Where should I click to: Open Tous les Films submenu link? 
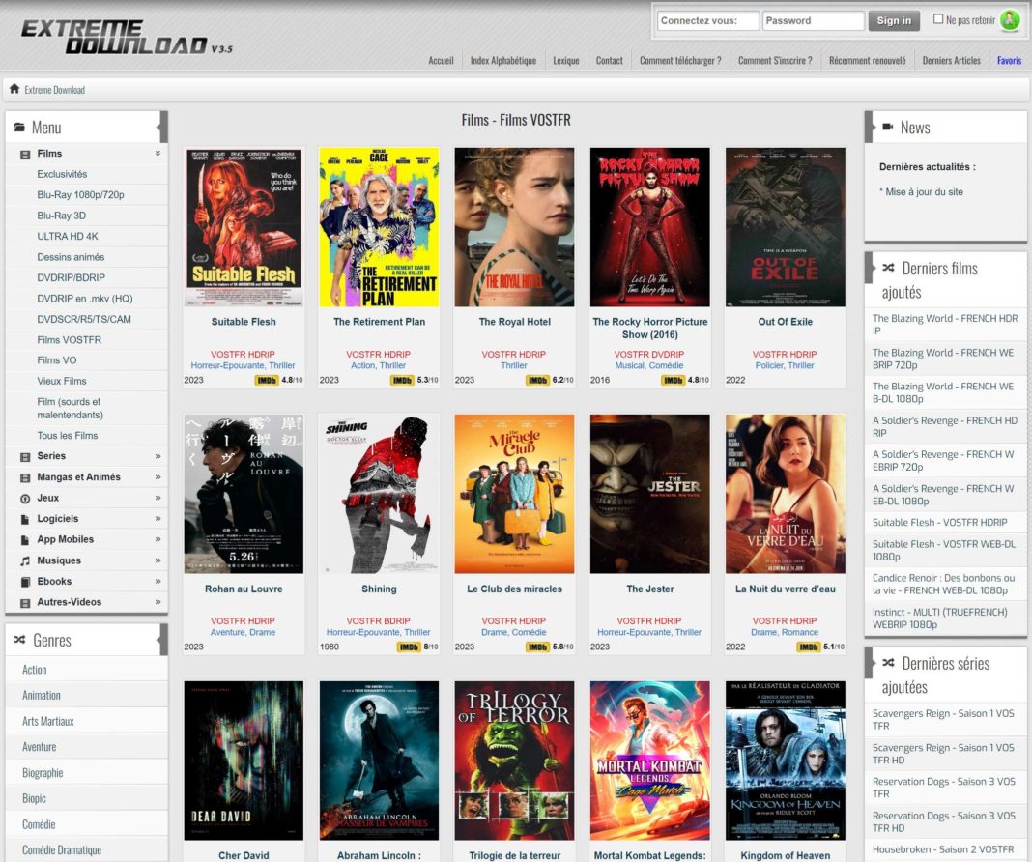(x=67, y=436)
